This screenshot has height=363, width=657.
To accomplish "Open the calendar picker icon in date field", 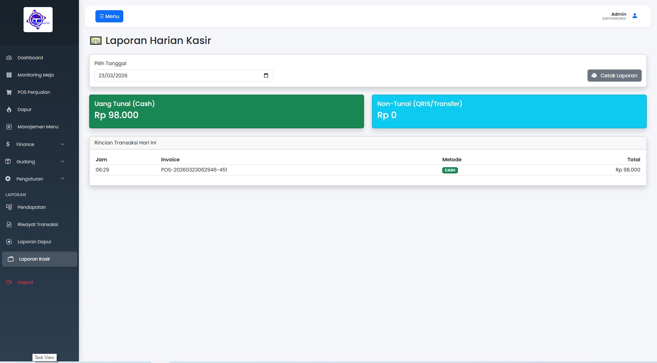I will coord(266,75).
